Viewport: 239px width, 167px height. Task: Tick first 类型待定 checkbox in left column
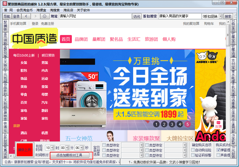click(104, 145)
